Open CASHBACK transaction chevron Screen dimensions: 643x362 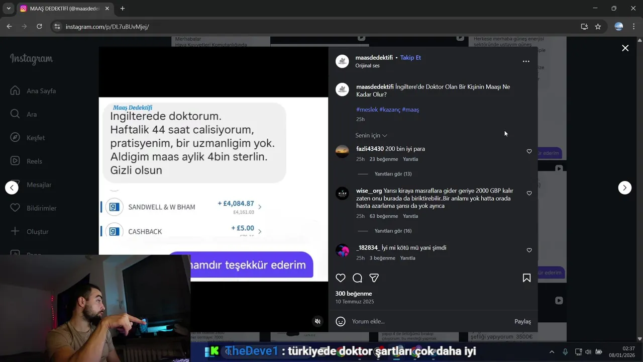click(x=260, y=231)
